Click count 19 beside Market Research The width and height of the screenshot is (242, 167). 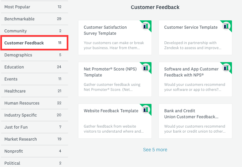[x=59, y=139]
